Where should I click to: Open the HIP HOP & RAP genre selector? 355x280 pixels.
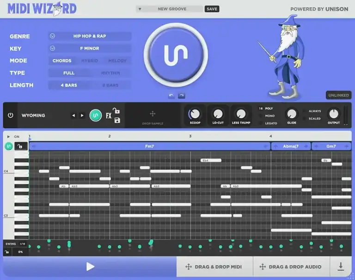[x=90, y=36]
